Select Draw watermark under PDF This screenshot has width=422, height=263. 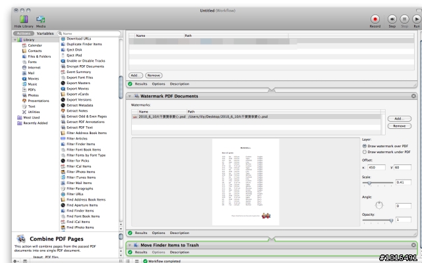click(365, 152)
